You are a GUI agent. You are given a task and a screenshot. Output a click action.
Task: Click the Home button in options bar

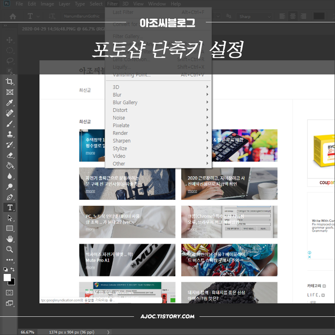(13, 16)
